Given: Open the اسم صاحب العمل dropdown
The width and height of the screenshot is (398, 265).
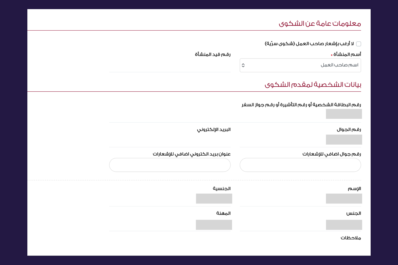Looking at the screenshot, I should (300, 65).
